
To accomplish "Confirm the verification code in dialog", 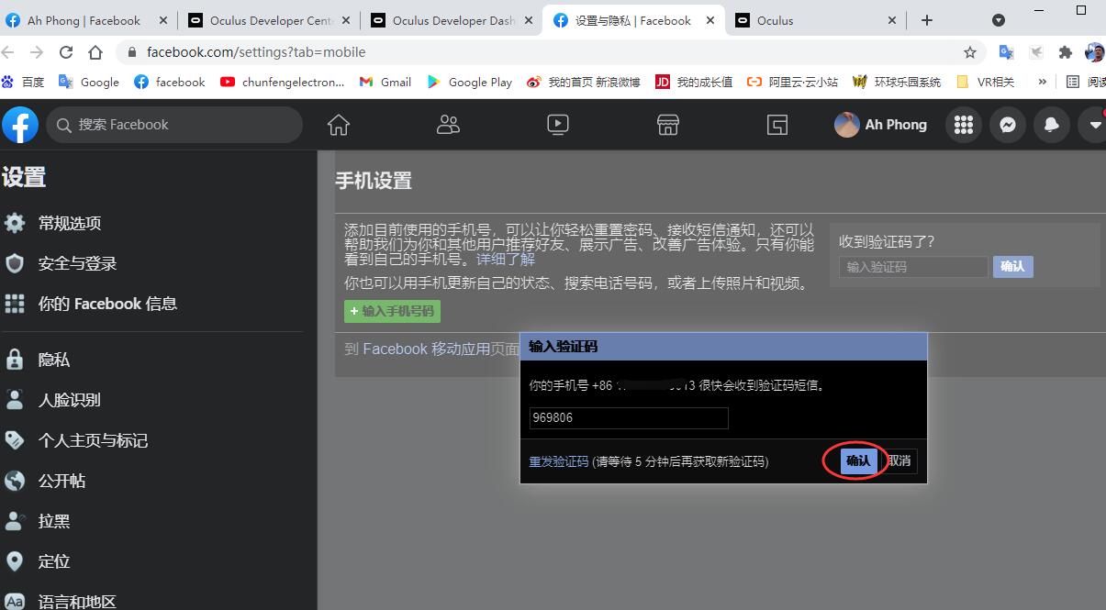I will coord(858,461).
